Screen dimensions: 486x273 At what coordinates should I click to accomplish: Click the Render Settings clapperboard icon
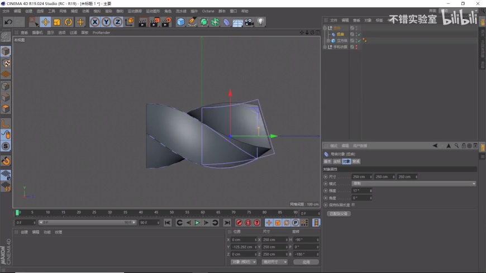point(166,22)
